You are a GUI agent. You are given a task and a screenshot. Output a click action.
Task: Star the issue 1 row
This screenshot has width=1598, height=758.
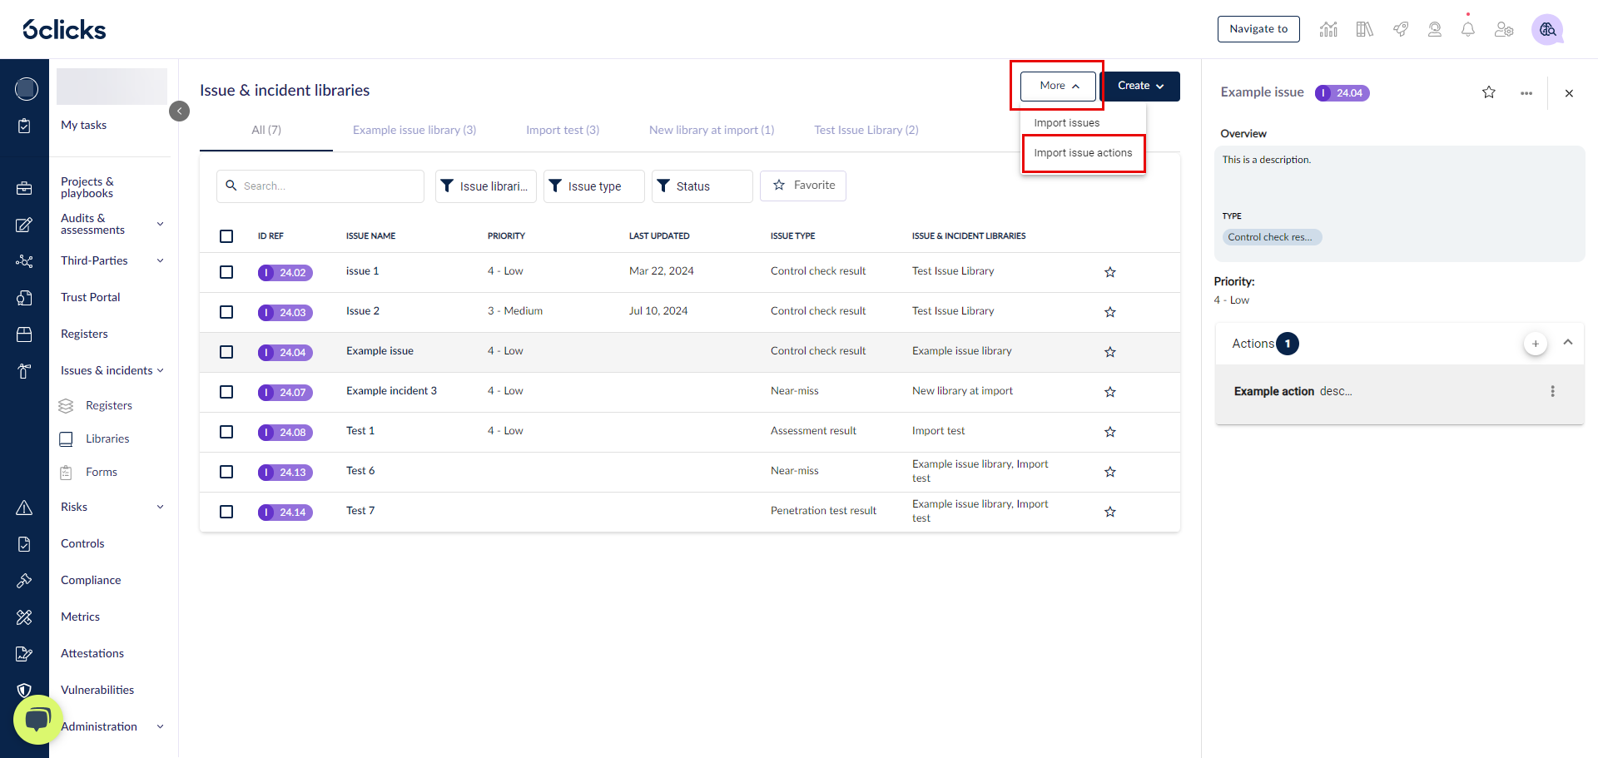[x=1110, y=272]
